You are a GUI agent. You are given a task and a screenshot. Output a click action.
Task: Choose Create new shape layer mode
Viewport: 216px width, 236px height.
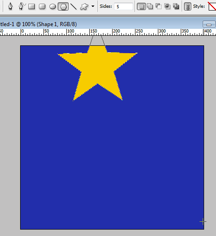coord(141,6)
